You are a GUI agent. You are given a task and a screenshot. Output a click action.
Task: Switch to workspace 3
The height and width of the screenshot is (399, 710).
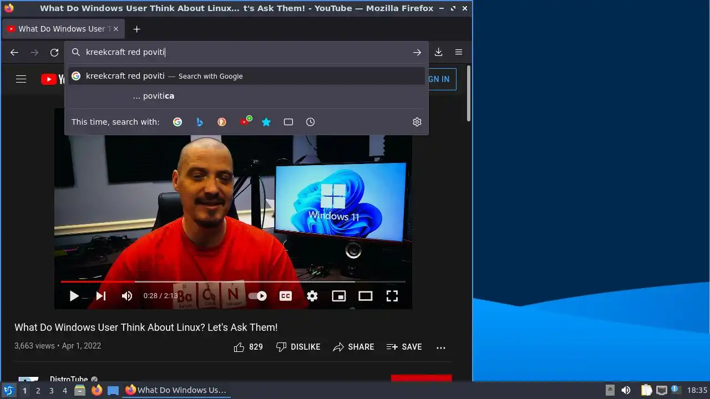pos(51,391)
